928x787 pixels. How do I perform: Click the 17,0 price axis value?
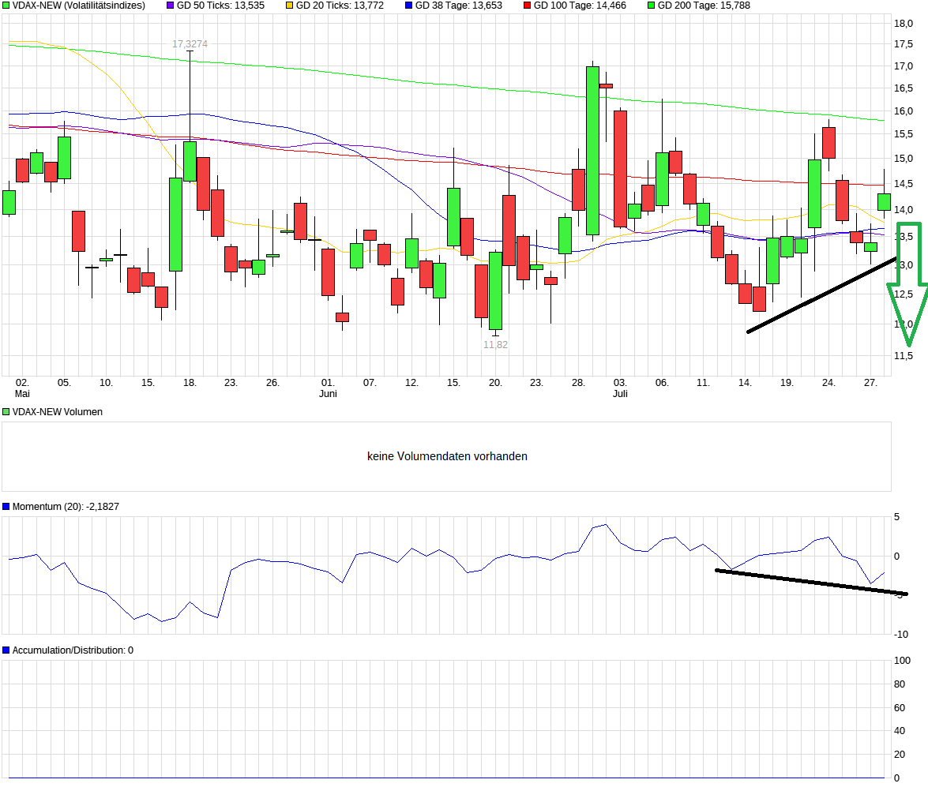(x=904, y=66)
